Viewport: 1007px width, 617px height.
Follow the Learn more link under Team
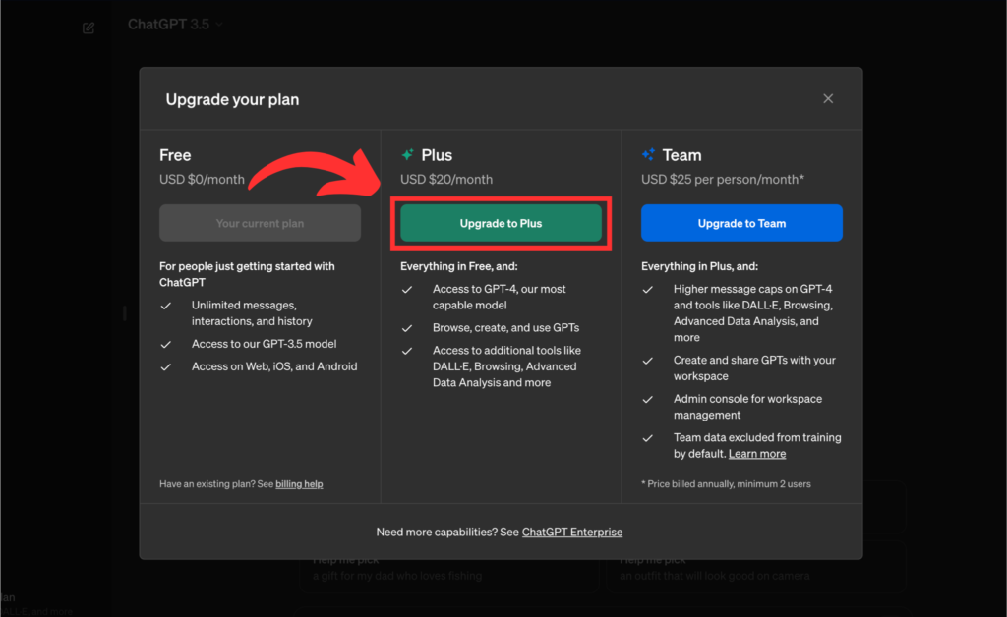pos(757,454)
